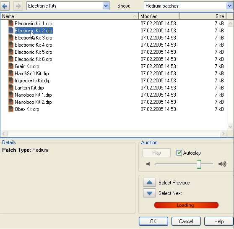Select the Obex Kit.drp patch icon
This screenshot has height=229, width=234.
point(11,109)
